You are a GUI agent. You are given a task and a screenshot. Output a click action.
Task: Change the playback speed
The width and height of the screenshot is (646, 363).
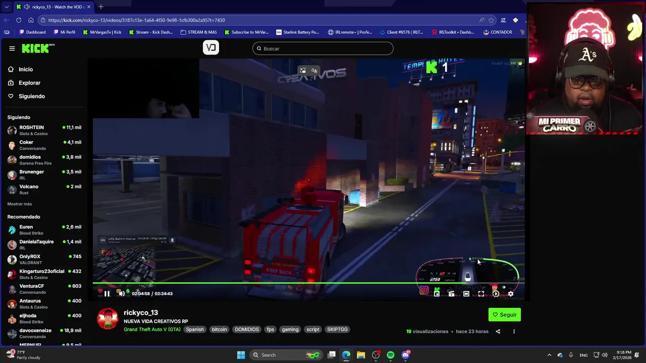(x=496, y=293)
